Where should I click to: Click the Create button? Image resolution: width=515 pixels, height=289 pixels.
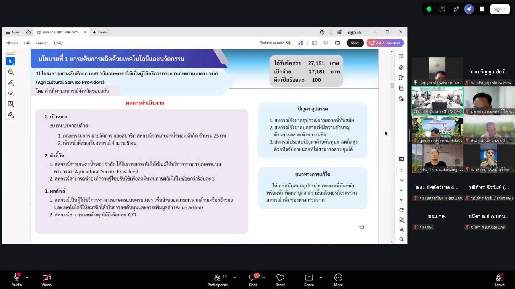coord(100,32)
